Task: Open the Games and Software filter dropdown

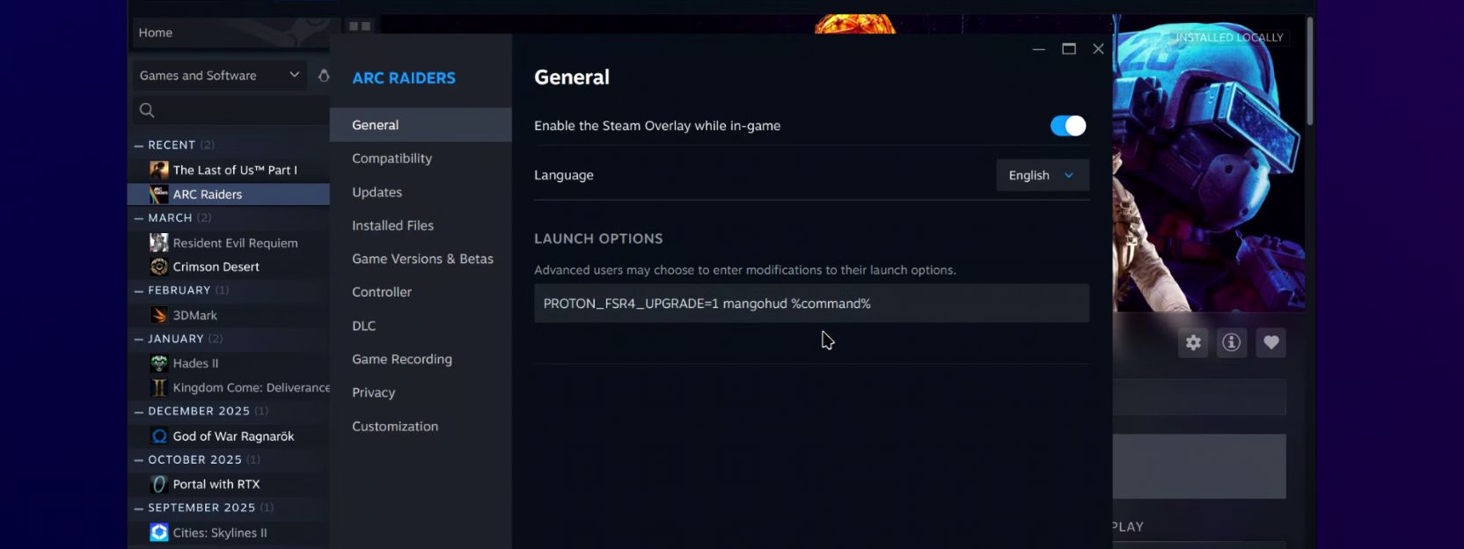Action: [x=219, y=76]
